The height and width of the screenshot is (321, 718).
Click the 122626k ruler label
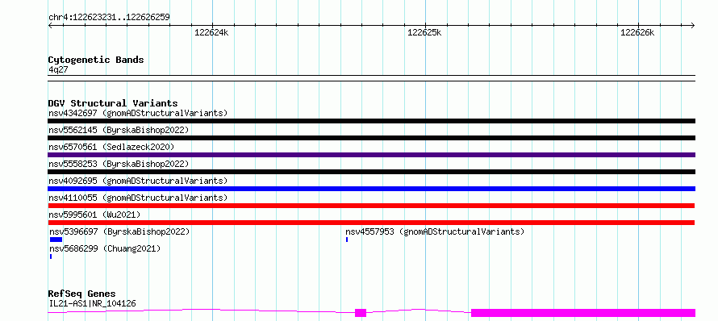pyautogui.click(x=637, y=32)
